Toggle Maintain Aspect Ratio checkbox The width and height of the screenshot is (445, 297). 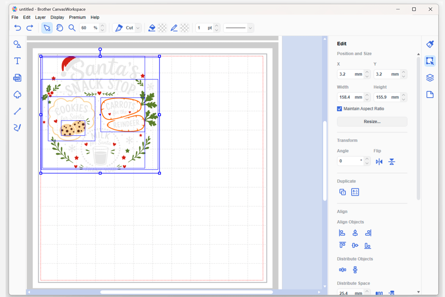(x=339, y=109)
